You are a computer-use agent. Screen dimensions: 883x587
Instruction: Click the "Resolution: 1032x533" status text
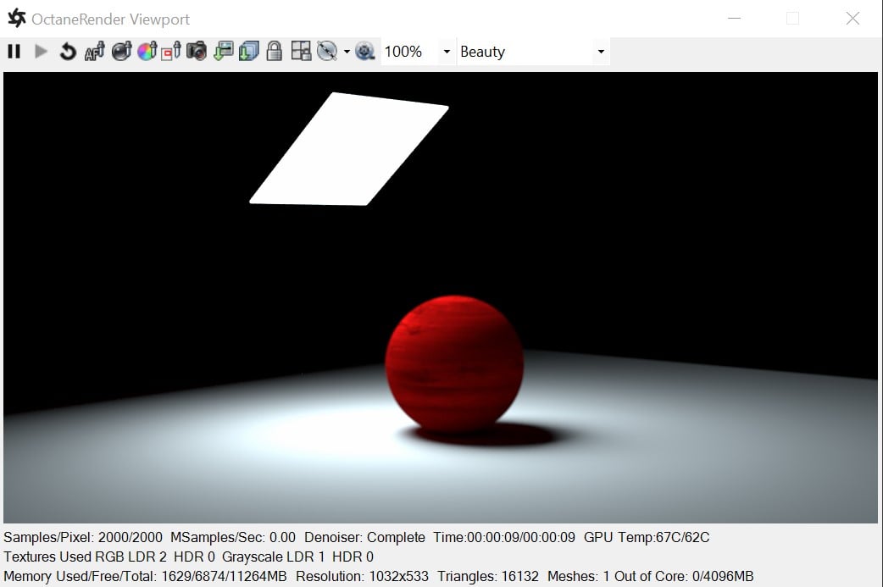point(362,576)
